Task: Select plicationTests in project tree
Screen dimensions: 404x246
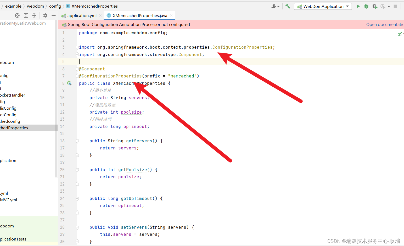Action: click(x=13, y=239)
